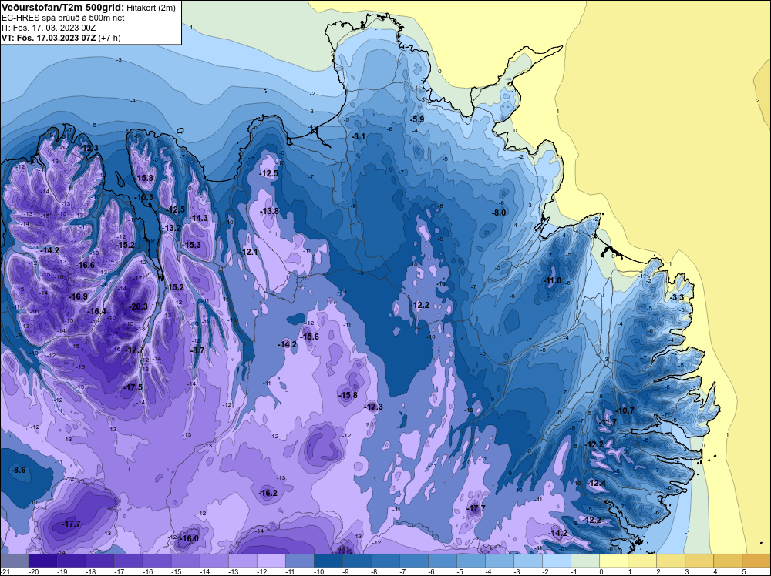Select the -5.9 temperature reading
The height and width of the screenshot is (576, 771).
(417, 119)
